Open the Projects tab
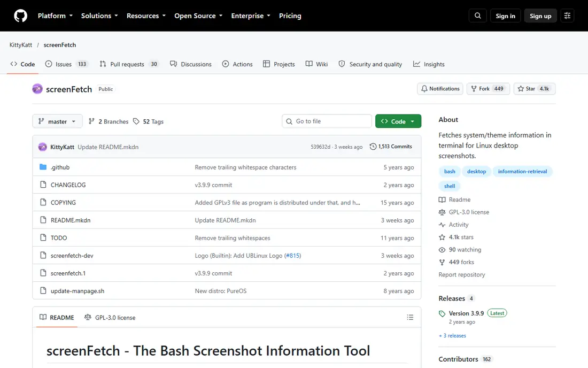588x368 pixels. pos(279,64)
